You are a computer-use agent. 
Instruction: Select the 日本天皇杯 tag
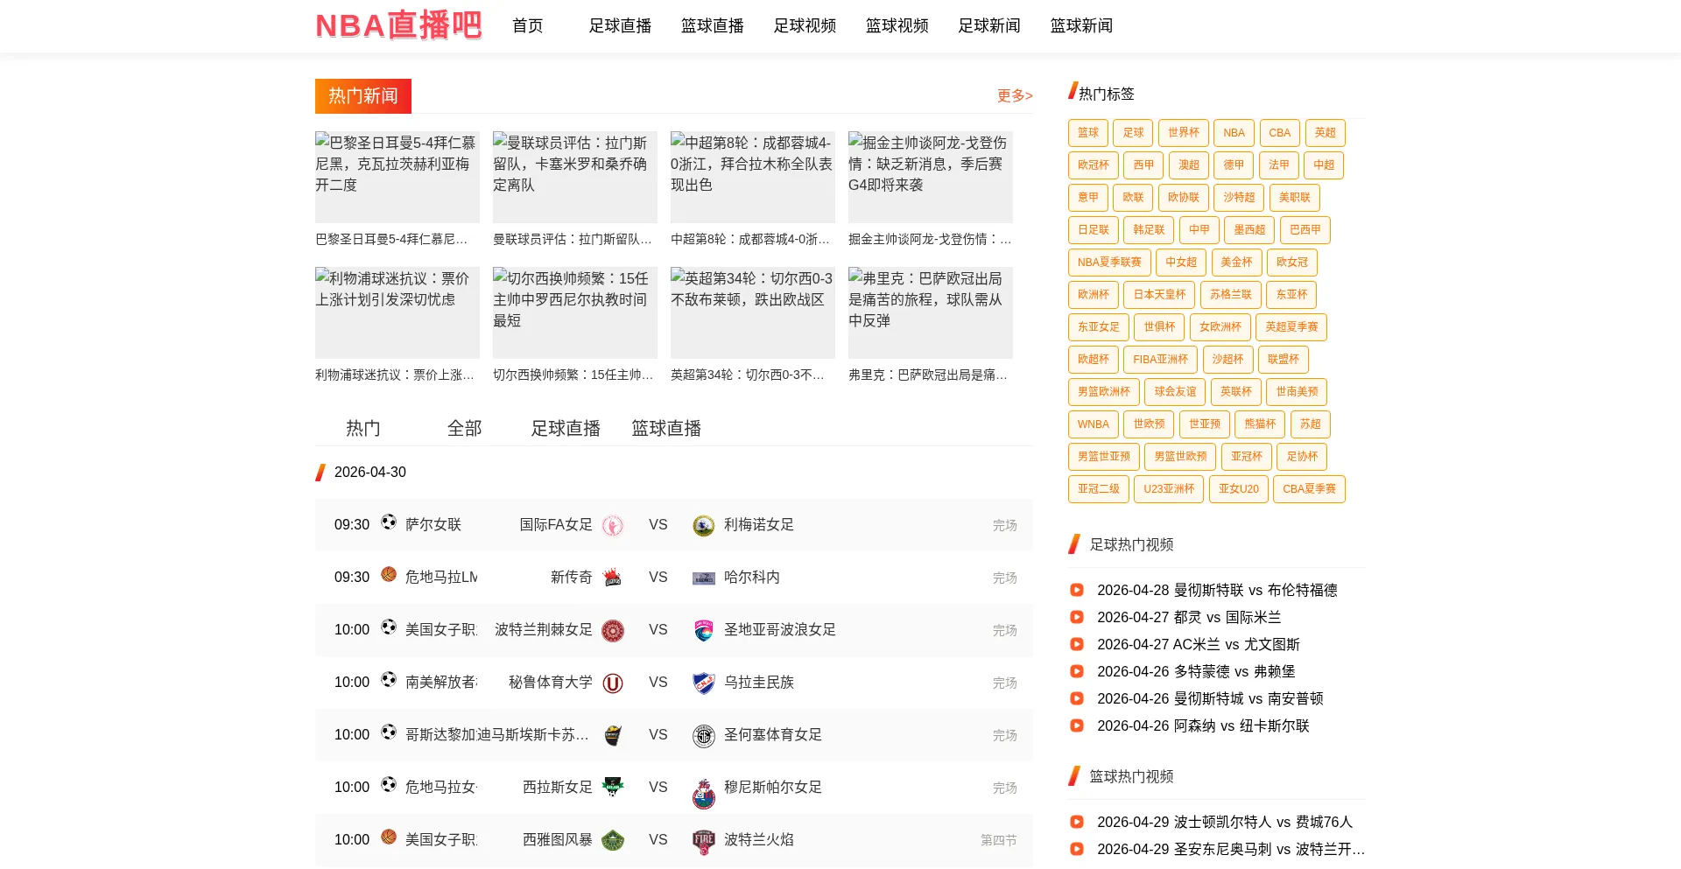coord(1160,295)
